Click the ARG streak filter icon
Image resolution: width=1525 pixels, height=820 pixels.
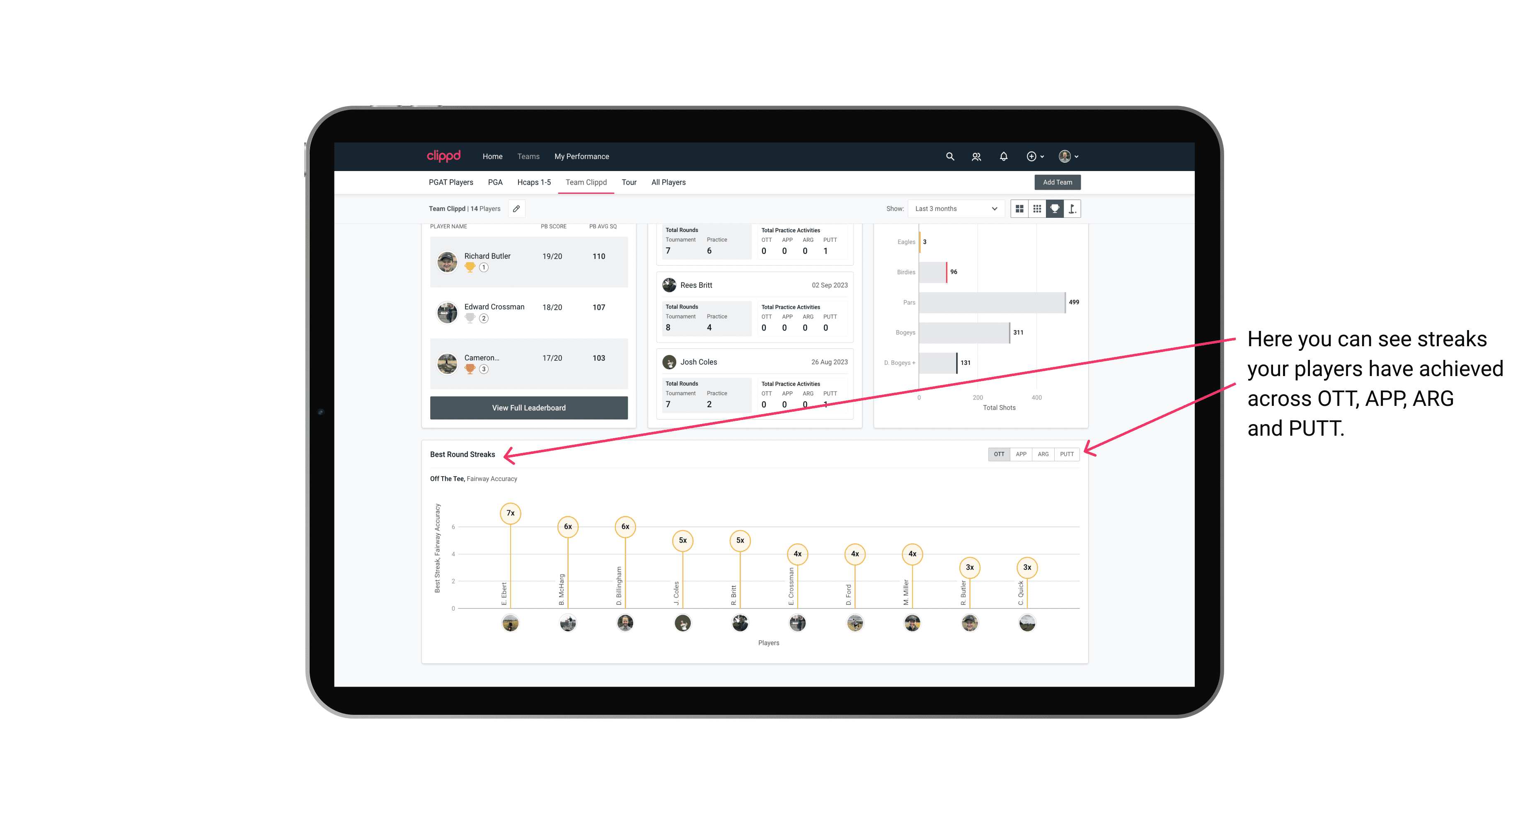click(x=1043, y=454)
